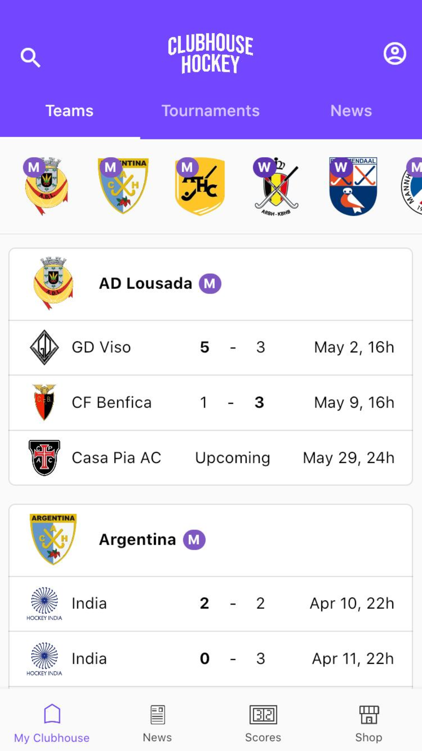
Task: Select Argentina crest in team carousel
Action: click(123, 186)
